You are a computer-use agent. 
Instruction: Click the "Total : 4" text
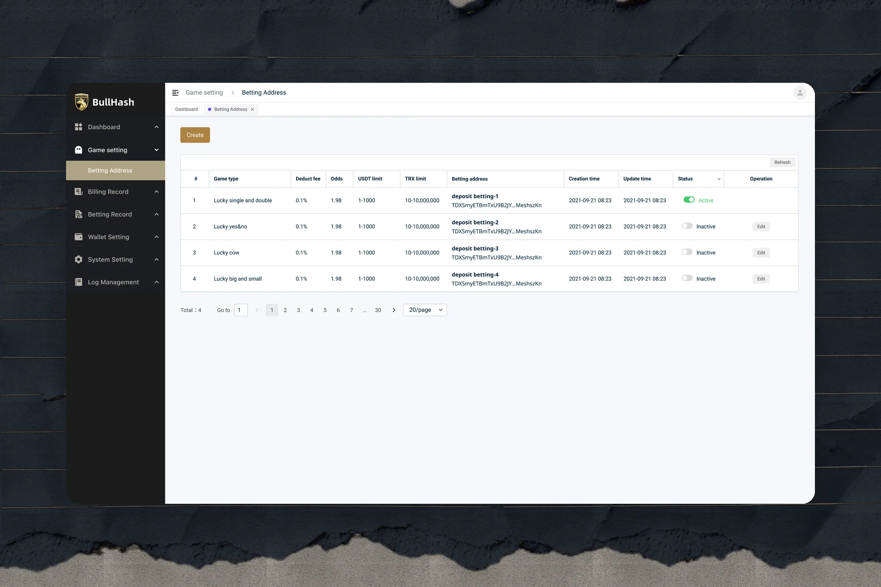(191, 310)
